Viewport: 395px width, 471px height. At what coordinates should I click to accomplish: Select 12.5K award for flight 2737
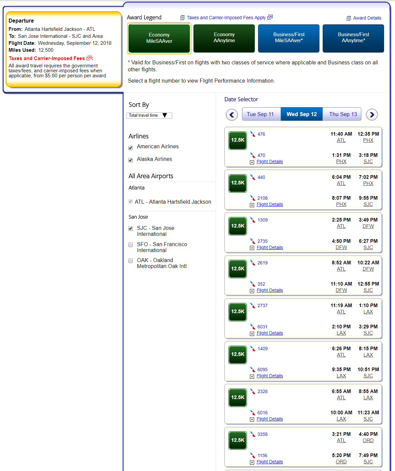click(238, 311)
